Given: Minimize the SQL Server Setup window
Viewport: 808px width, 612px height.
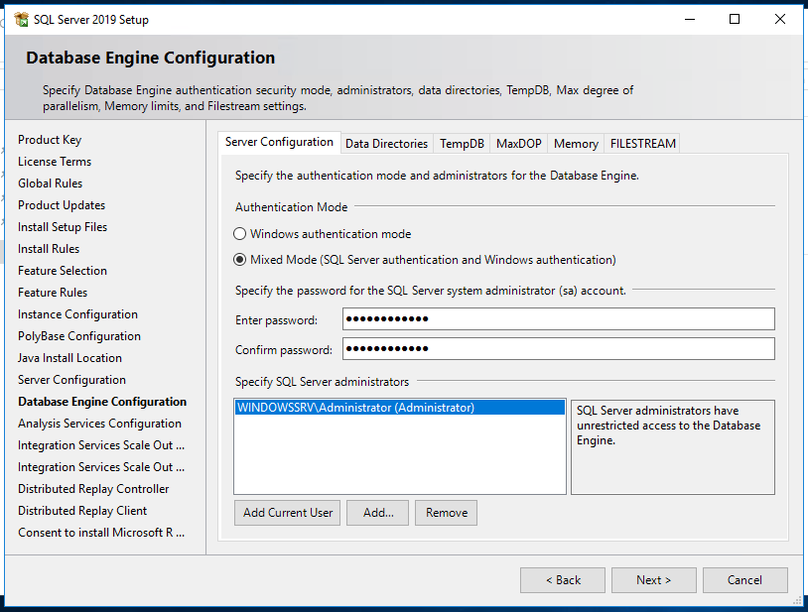Looking at the screenshot, I should pyautogui.click(x=690, y=20).
